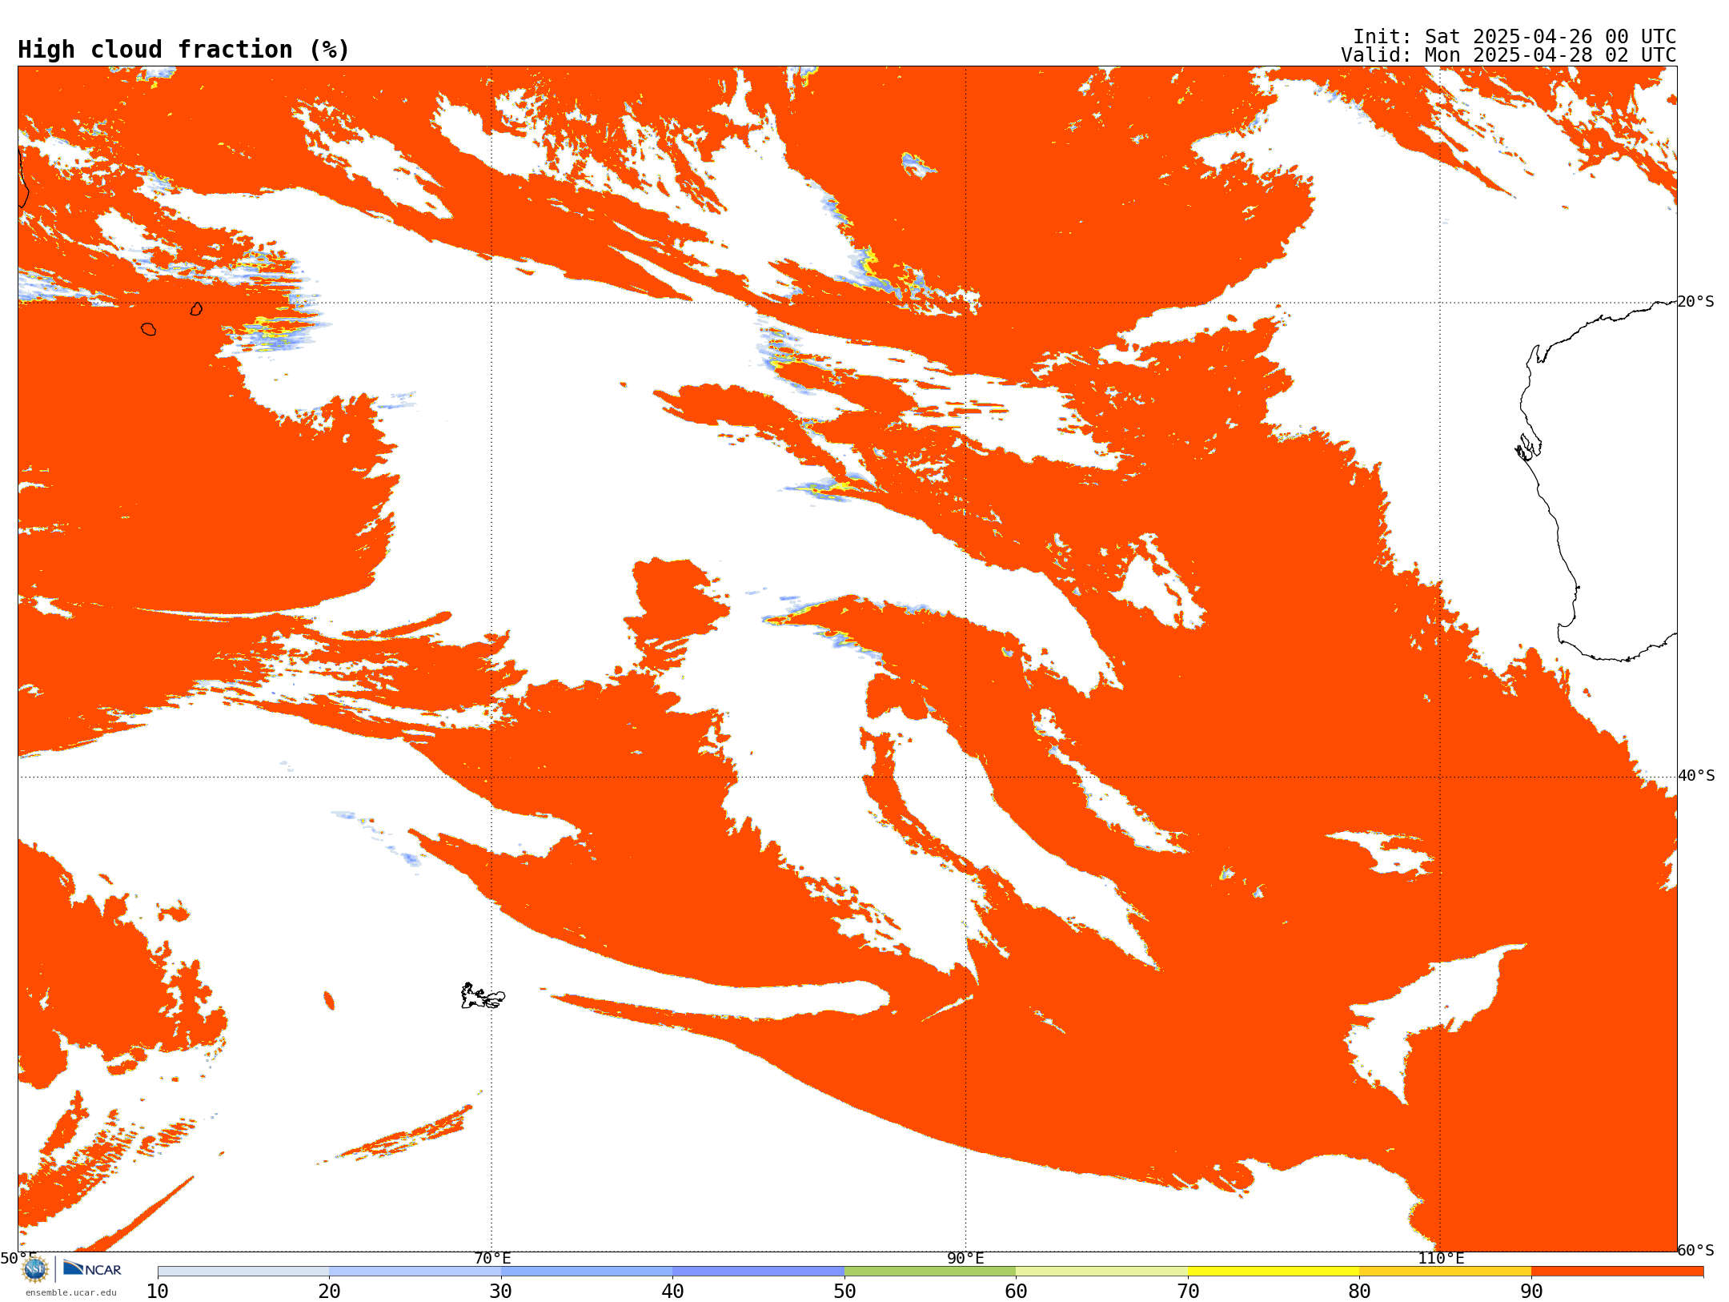Click the 90°E longitude label
The width and height of the screenshot is (1729, 1302).
966,1258
